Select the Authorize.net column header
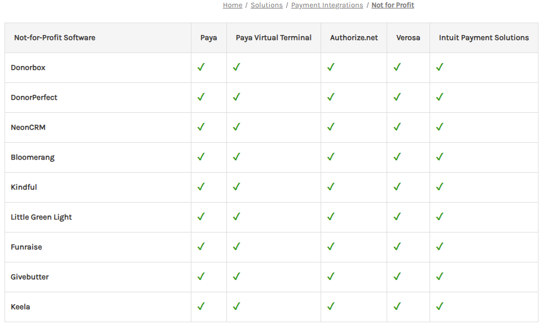 (x=354, y=38)
